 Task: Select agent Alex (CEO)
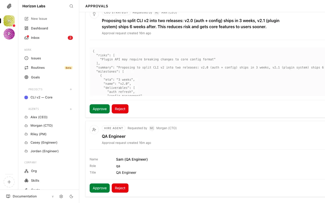tap(48, 117)
